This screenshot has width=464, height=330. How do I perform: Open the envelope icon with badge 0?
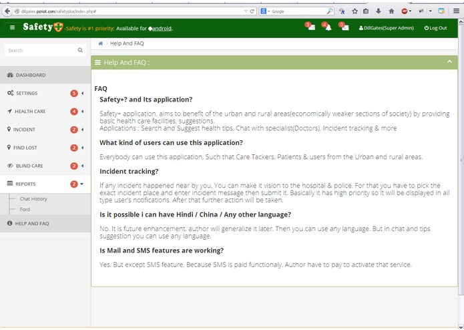point(344,27)
